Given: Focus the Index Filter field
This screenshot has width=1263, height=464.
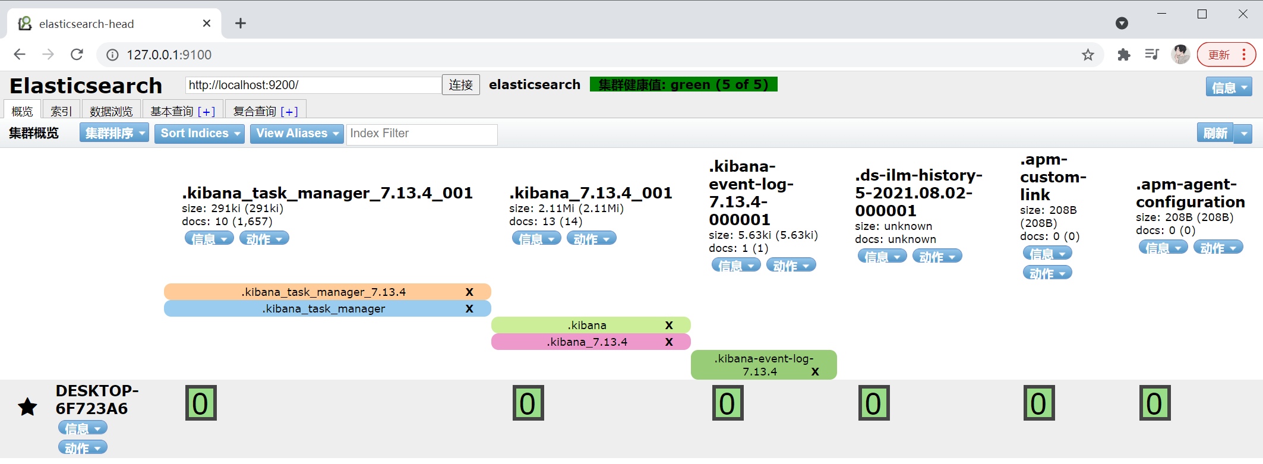Looking at the screenshot, I should pyautogui.click(x=422, y=134).
